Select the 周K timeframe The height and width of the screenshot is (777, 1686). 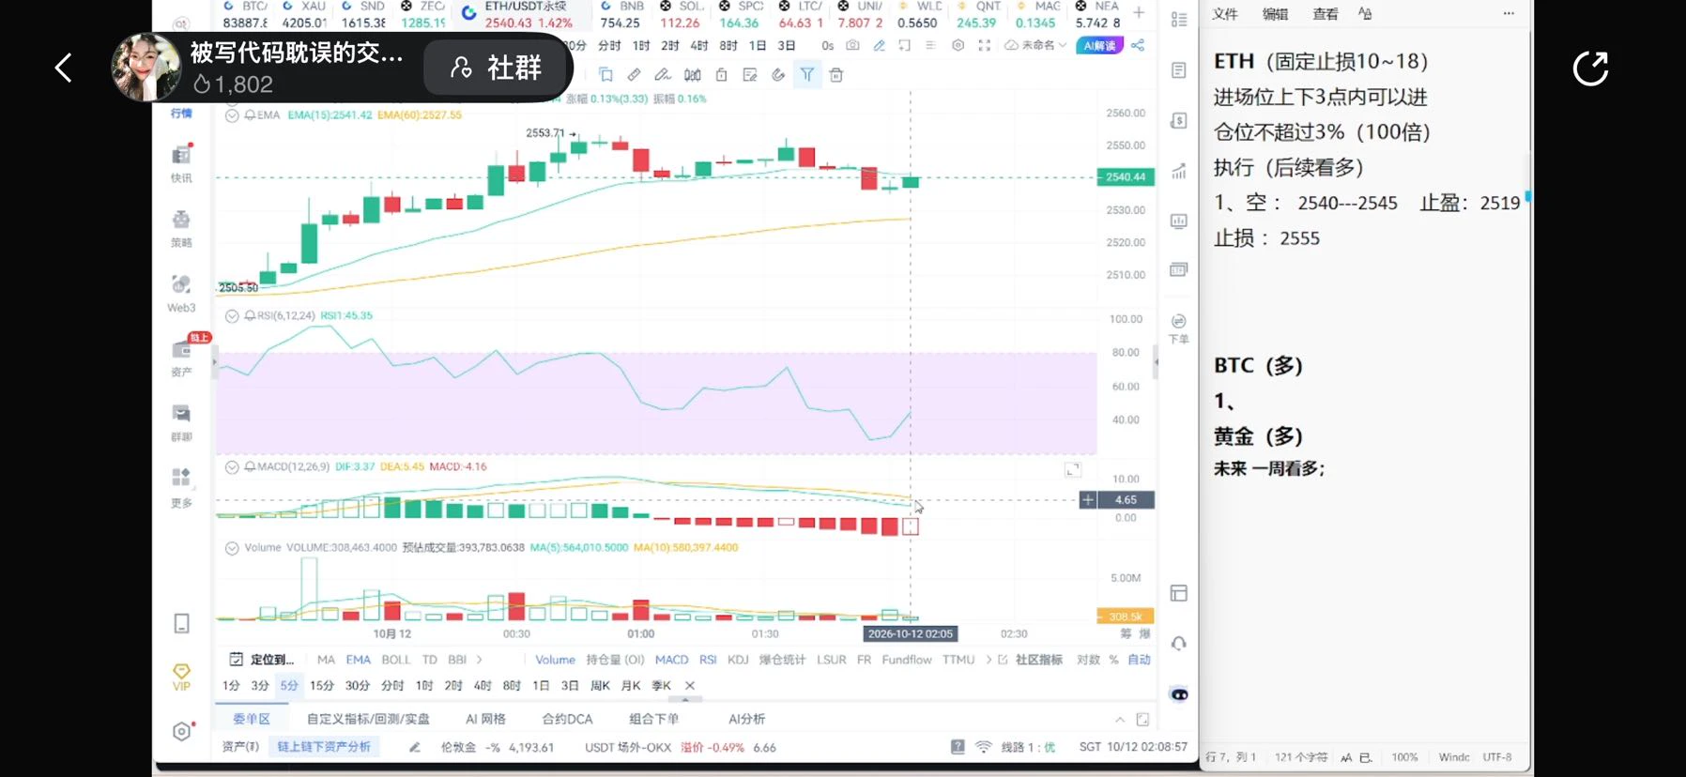point(600,686)
